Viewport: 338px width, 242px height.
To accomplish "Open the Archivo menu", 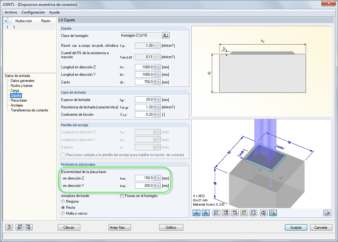I will (x=11, y=12).
